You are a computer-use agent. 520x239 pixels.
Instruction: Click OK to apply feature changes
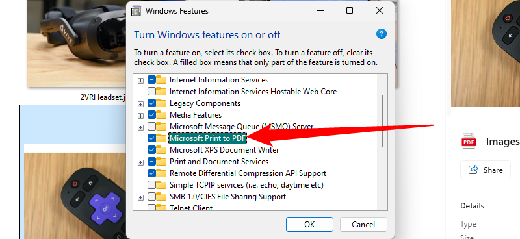(309, 225)
